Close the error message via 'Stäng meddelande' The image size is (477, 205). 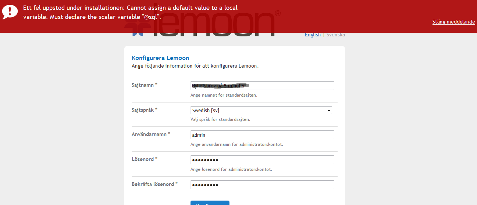(453, 22)
